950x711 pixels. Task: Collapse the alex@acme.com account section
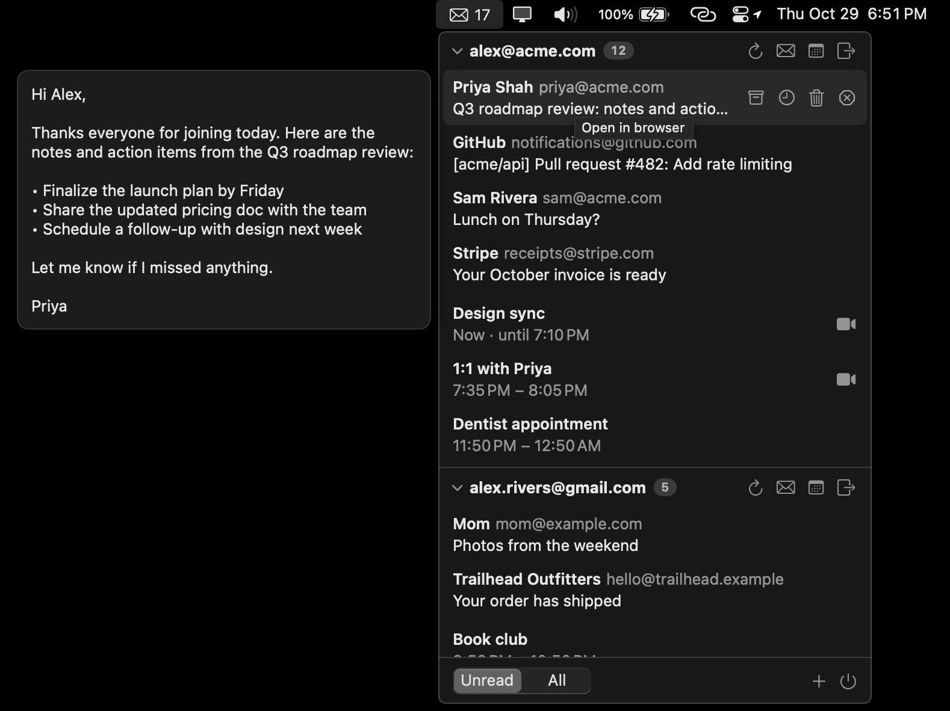458,52
